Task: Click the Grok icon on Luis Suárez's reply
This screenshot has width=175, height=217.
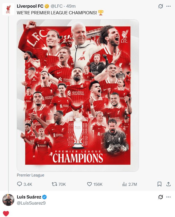Action: click(160, 197)
